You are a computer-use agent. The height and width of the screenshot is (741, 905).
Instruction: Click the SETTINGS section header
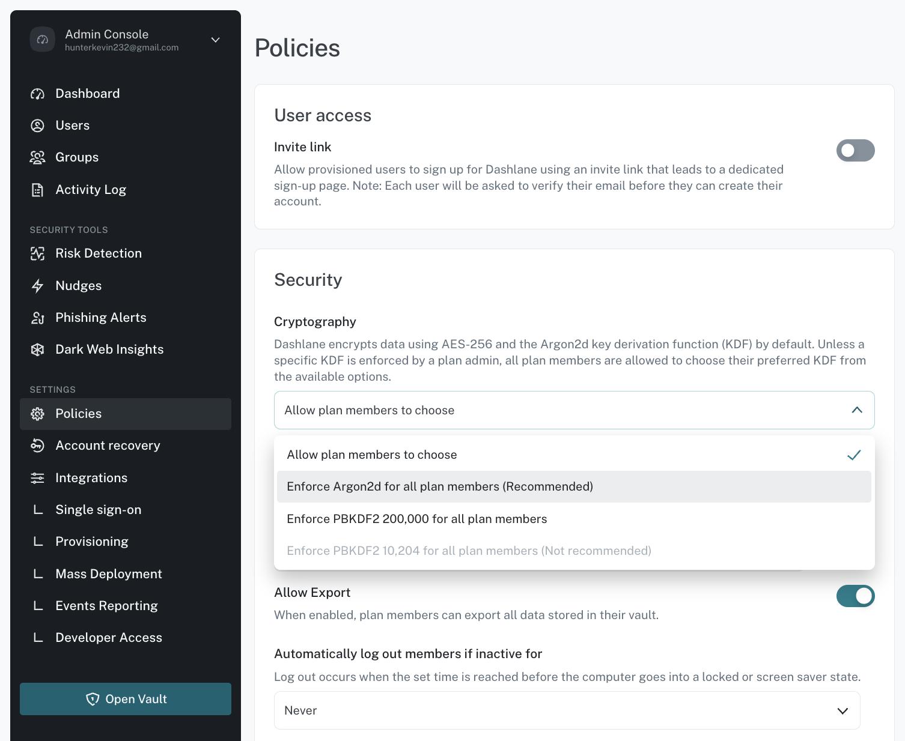(x=53, y=390)
